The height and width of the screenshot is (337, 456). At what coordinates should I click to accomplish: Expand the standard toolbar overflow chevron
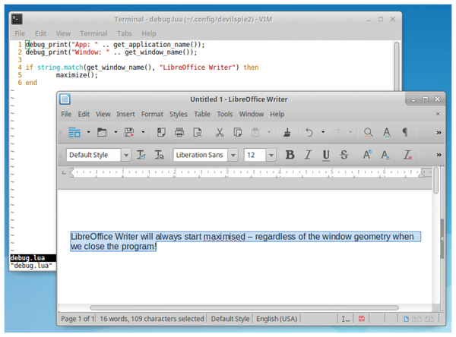[439, 133]
